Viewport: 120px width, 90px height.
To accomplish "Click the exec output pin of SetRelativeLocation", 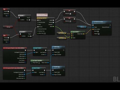I will (110, 25).
